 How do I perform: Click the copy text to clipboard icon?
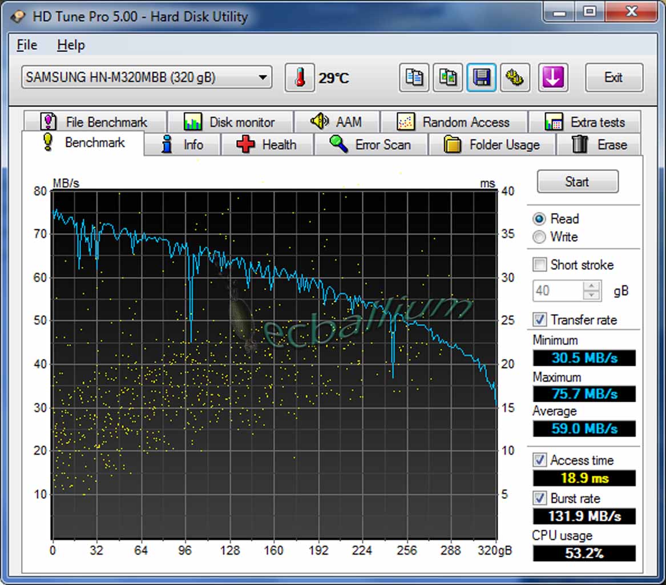pos(414,78)
